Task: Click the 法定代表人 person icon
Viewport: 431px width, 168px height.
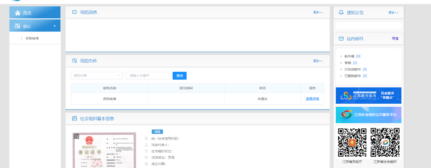Action: (146, 145)
